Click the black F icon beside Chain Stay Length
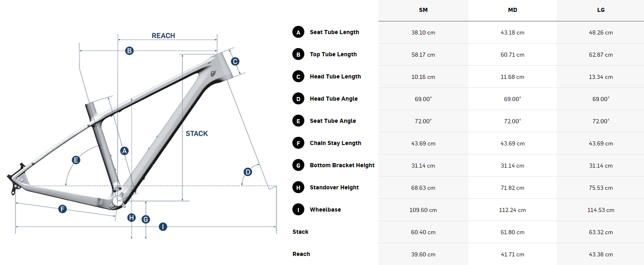 (298, 143)
